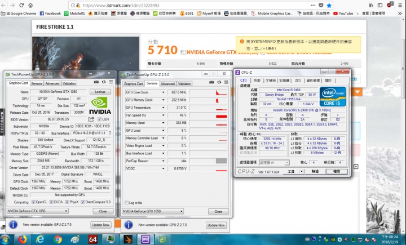Refresh icon in left GPU-Z window

[104, 82]
